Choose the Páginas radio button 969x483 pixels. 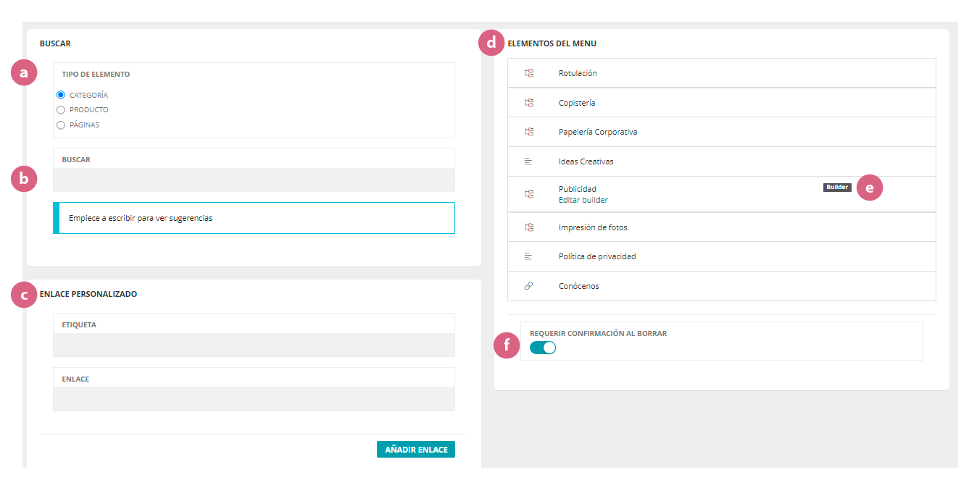[x=61, y=125]
